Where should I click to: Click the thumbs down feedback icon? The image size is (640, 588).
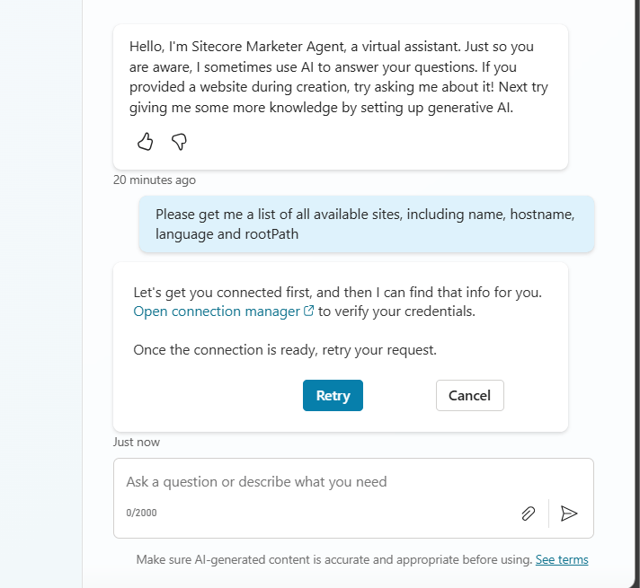(179, 142)
